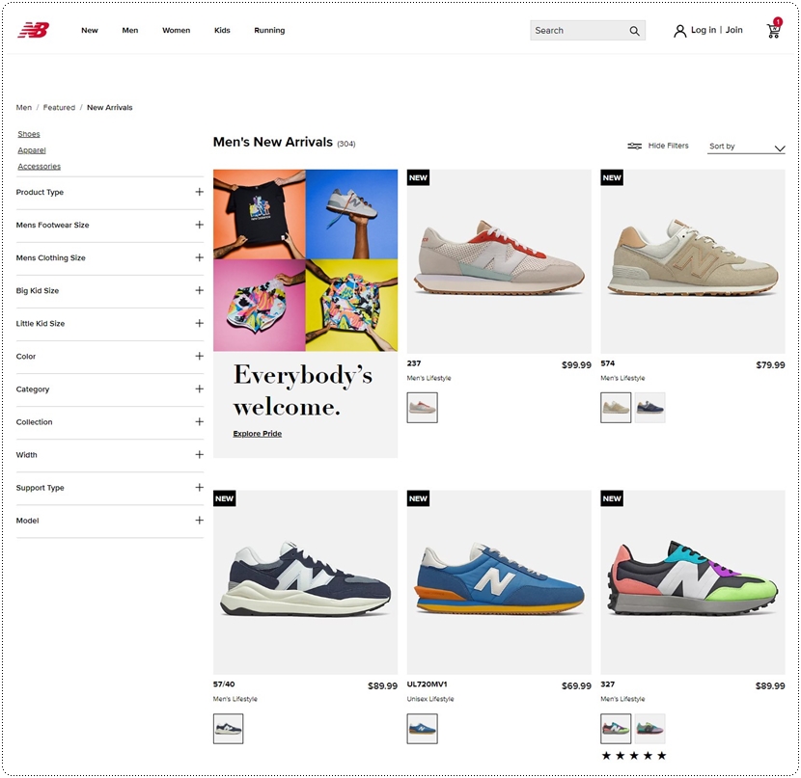Viewport: 801px width, 778px height.
Task: Click the $99.99 price
Action: pyautogui.click(x=576, y=365)
